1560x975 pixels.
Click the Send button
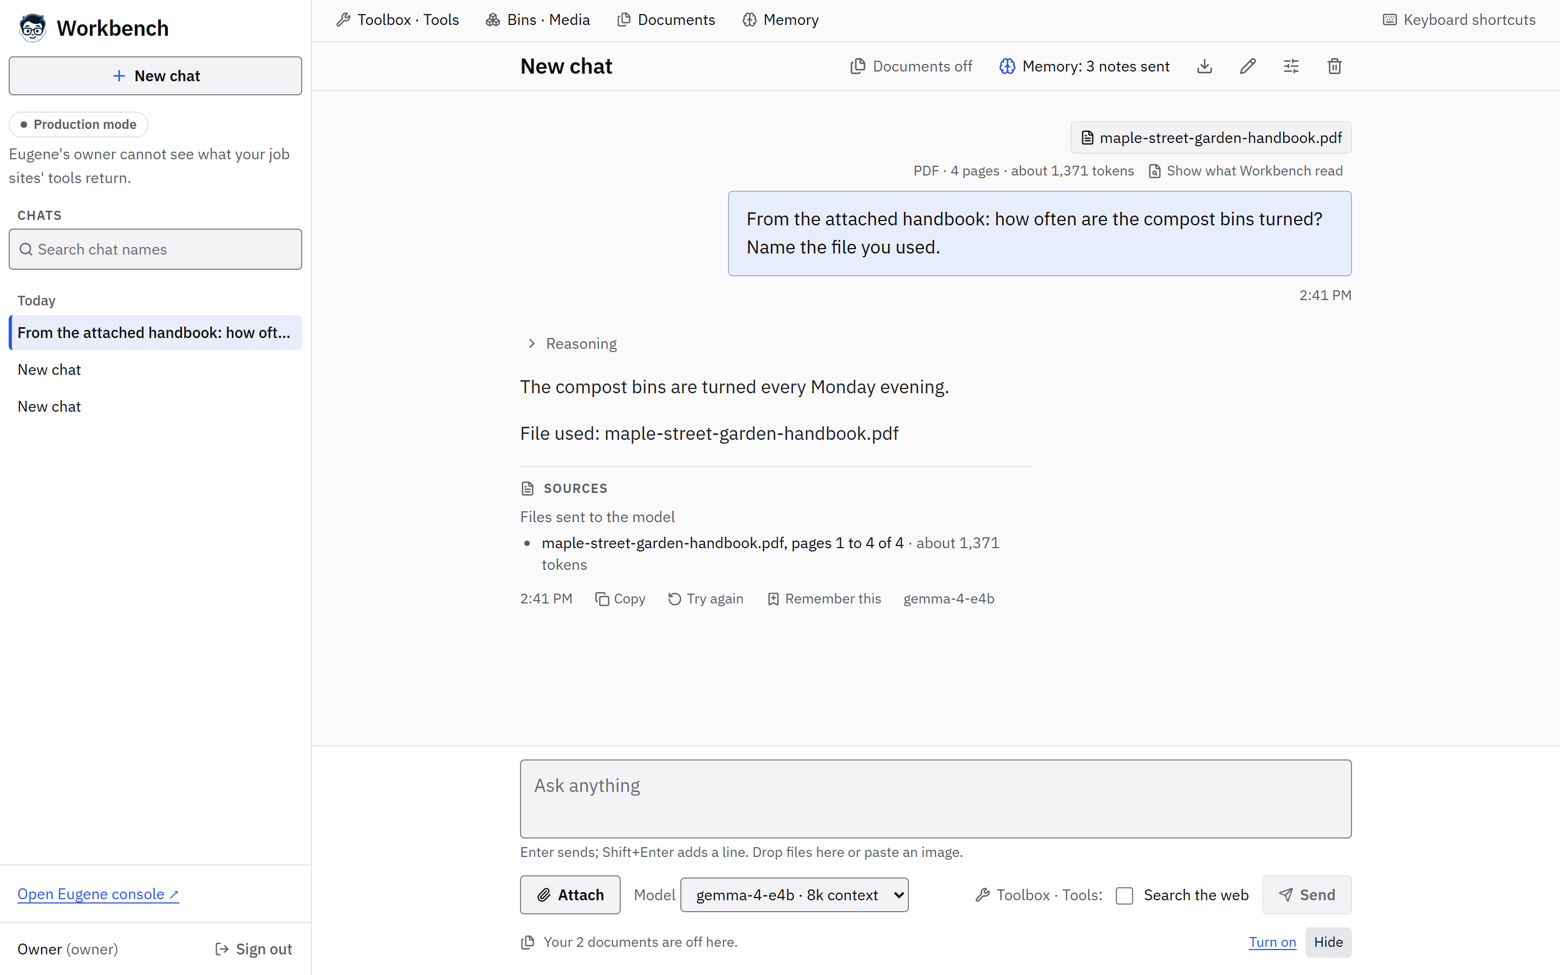[1306, 895]
